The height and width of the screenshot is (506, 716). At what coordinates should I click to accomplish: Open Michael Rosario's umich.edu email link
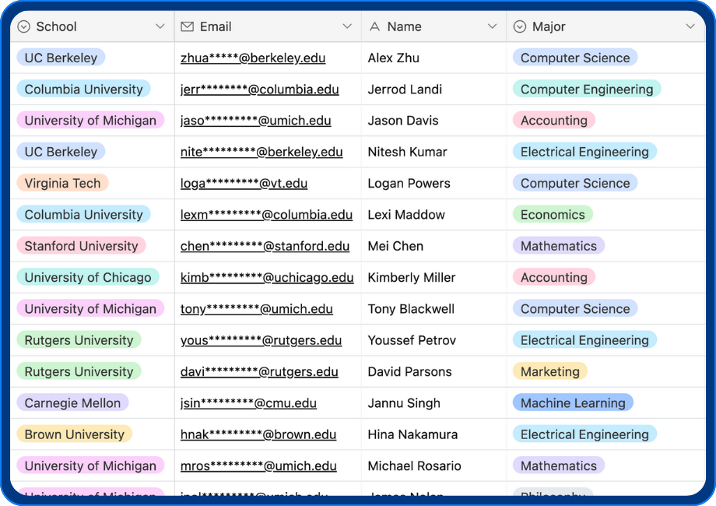[x=258, y=466]
